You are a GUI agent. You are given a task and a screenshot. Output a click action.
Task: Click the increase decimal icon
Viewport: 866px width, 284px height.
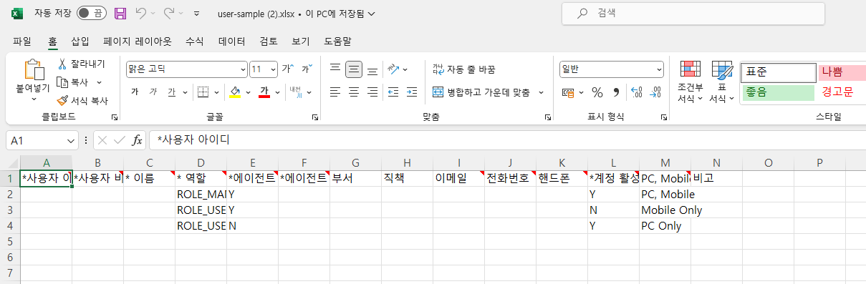637,92
